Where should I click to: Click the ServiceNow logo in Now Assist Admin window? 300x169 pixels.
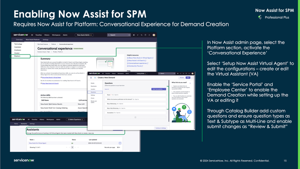coord(21,35)
